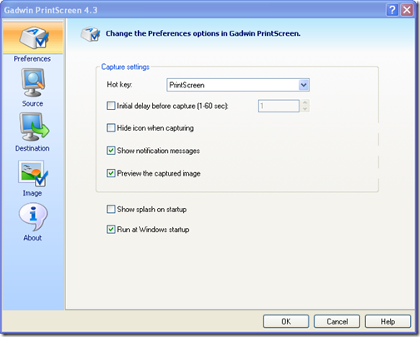
Task: Open the Preferences section icon
Action: (x=33, y=38)
